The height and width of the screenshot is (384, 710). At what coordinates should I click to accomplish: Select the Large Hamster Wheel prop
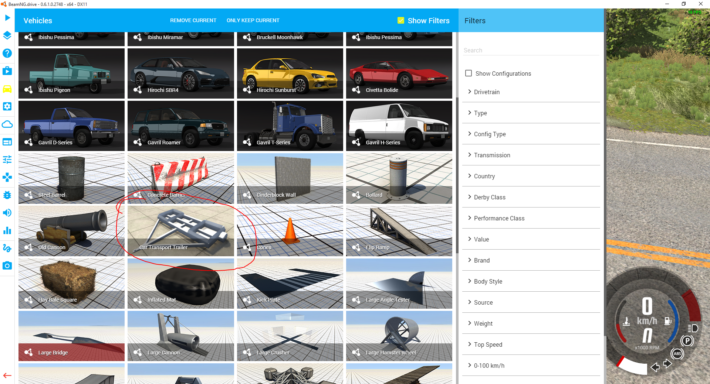coord(399,336)
